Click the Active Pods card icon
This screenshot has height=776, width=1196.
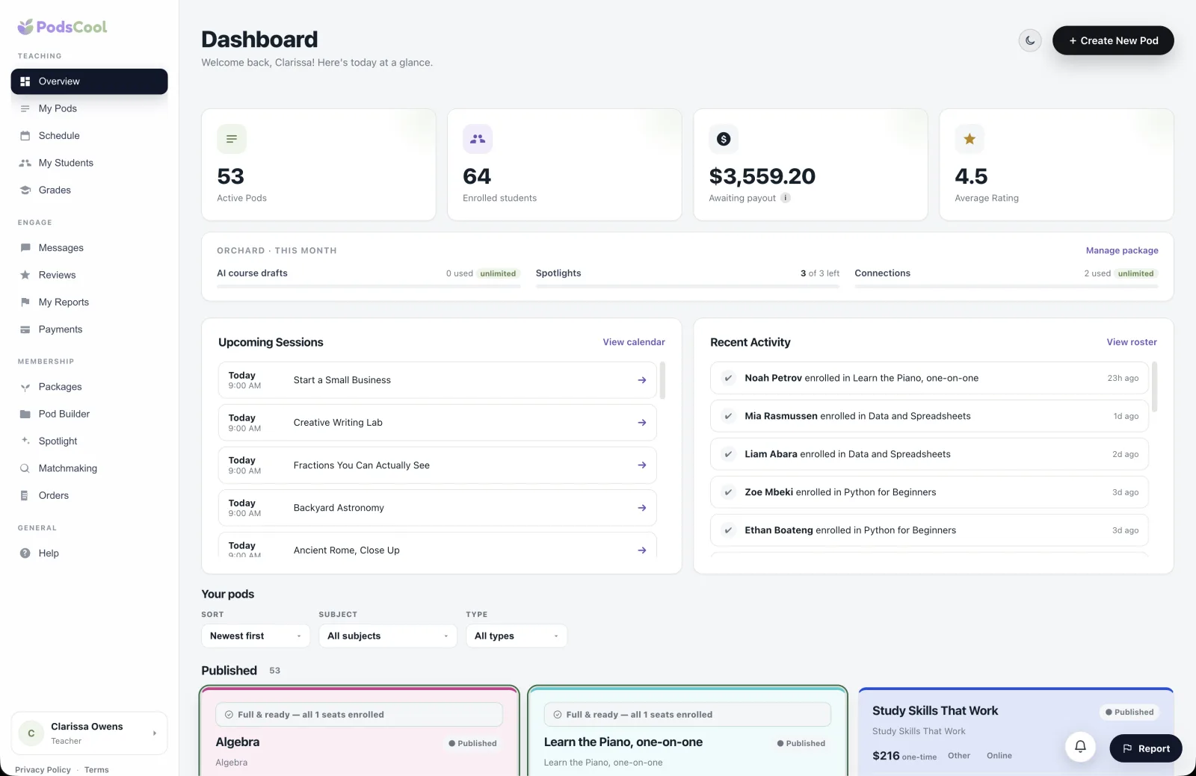tap(232, 139)
